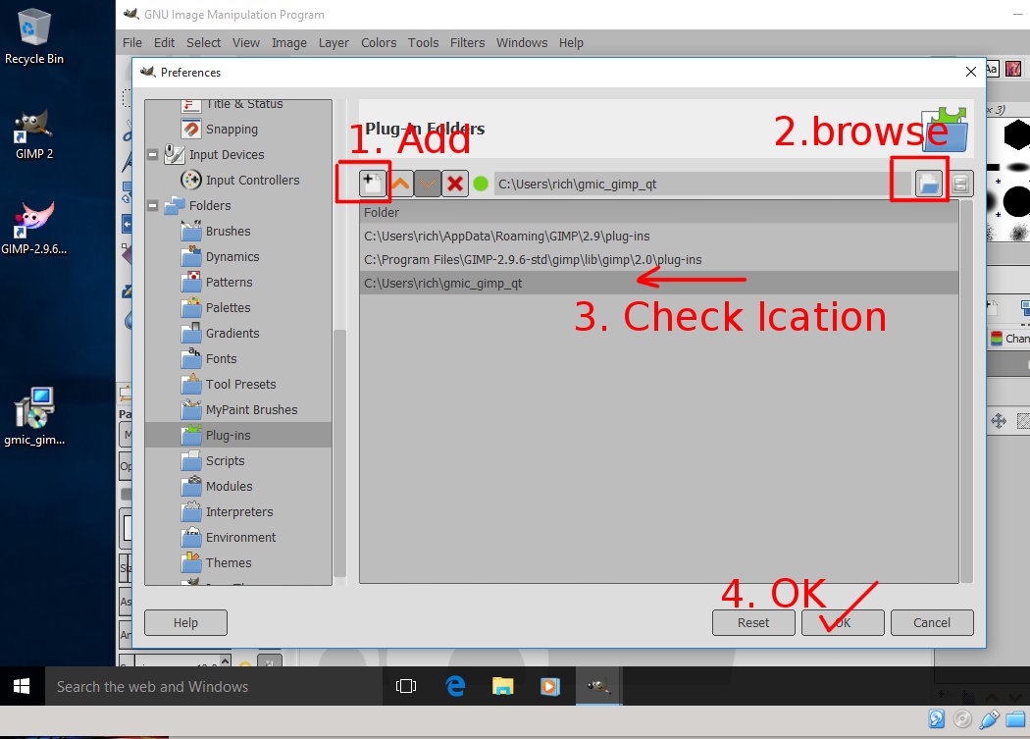Select gmic_gimp installer desktop icon
The width and height of the screenshot is (1030, 739).
[x=34, y=417]
